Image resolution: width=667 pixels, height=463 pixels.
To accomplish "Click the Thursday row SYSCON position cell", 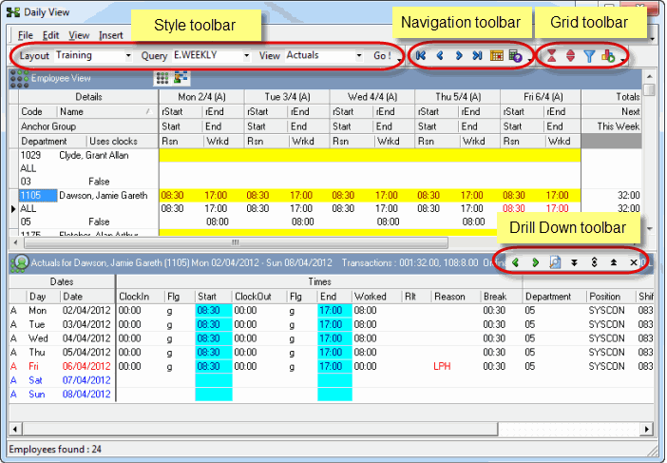I will [x=606, y=353].
